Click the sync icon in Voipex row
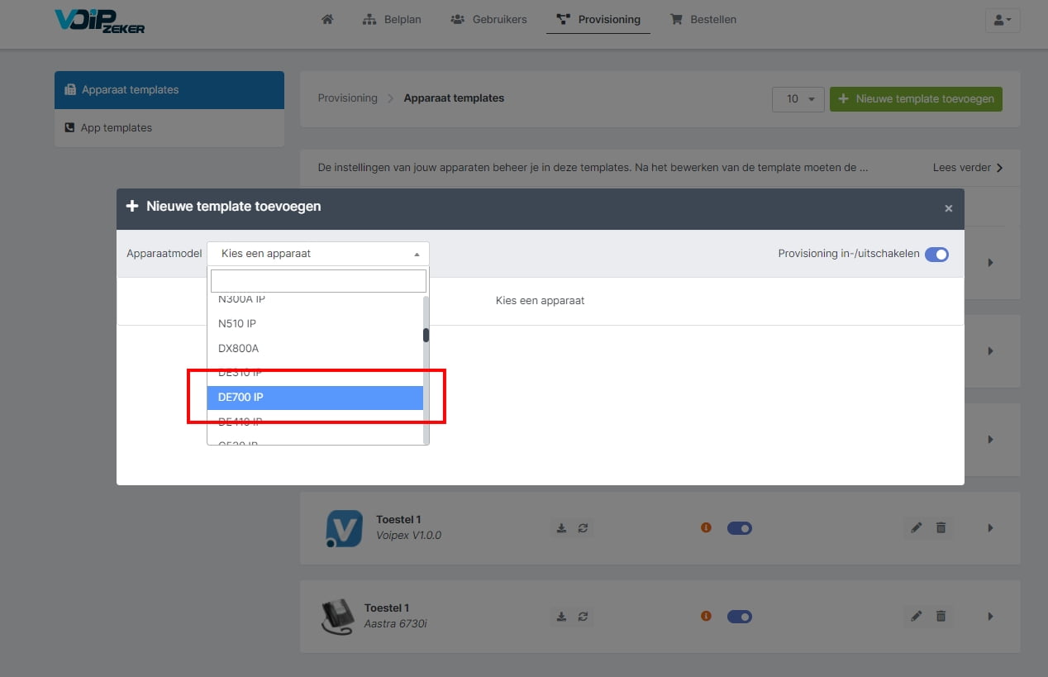This screenshot has width=1048, height=677. 583,528
